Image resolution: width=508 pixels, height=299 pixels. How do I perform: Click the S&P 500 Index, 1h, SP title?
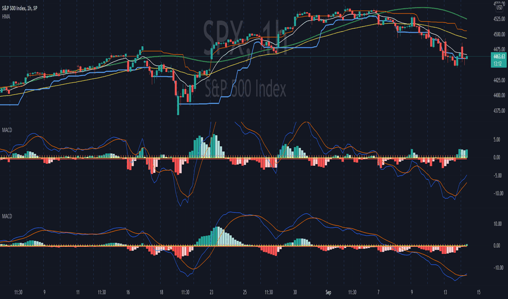point(20,8)
